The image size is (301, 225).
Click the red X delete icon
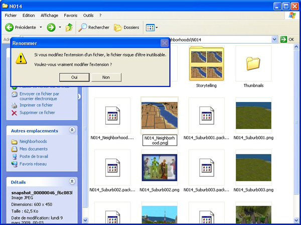click(x=14, y=113)
